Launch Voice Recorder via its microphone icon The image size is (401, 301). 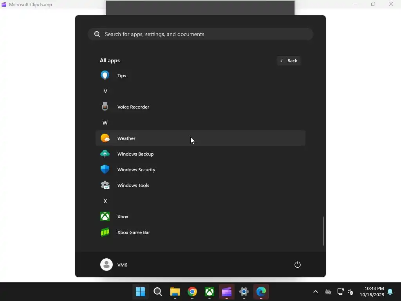point(105,107)
